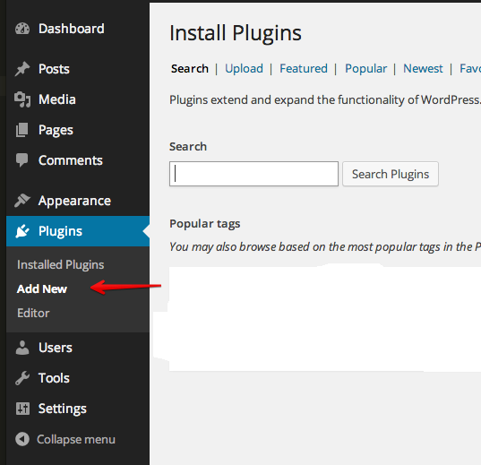Switch to the Featured plugins tab
The image size is (481, 465).
pos(304,68)
